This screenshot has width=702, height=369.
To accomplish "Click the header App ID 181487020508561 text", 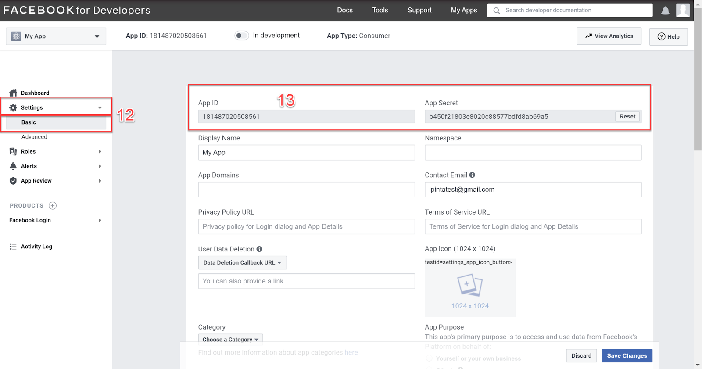I will [166, 36].
